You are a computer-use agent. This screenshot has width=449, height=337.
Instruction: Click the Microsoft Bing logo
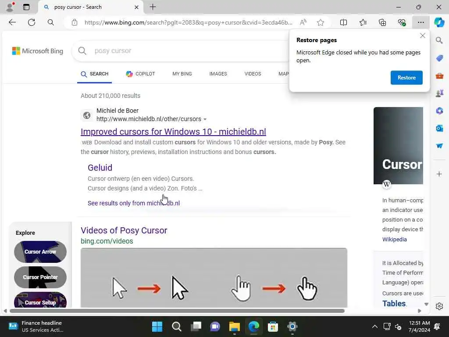point(38,51)
